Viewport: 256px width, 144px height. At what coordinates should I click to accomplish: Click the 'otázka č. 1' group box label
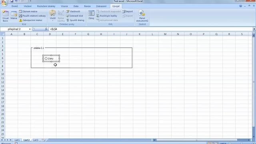click(38, 48)
